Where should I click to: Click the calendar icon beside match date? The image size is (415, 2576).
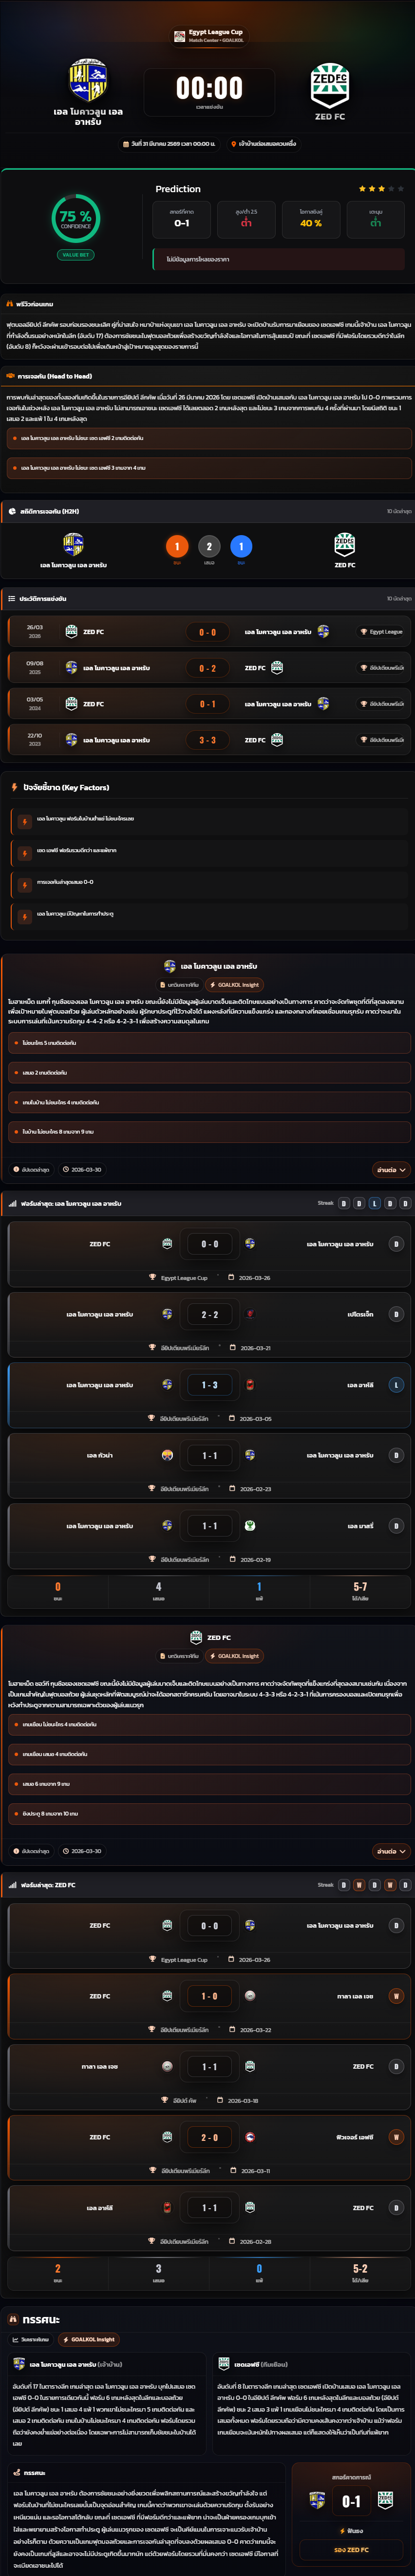coord(126,144)
